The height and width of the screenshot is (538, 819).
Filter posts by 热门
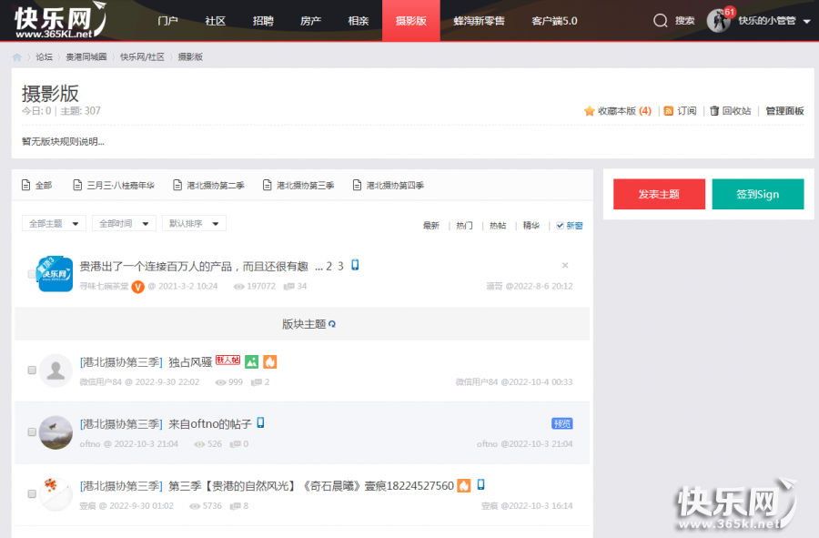point(464,226)
